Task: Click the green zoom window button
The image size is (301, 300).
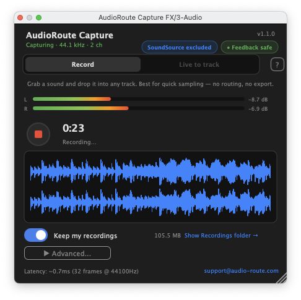Action: click(38, 17)
